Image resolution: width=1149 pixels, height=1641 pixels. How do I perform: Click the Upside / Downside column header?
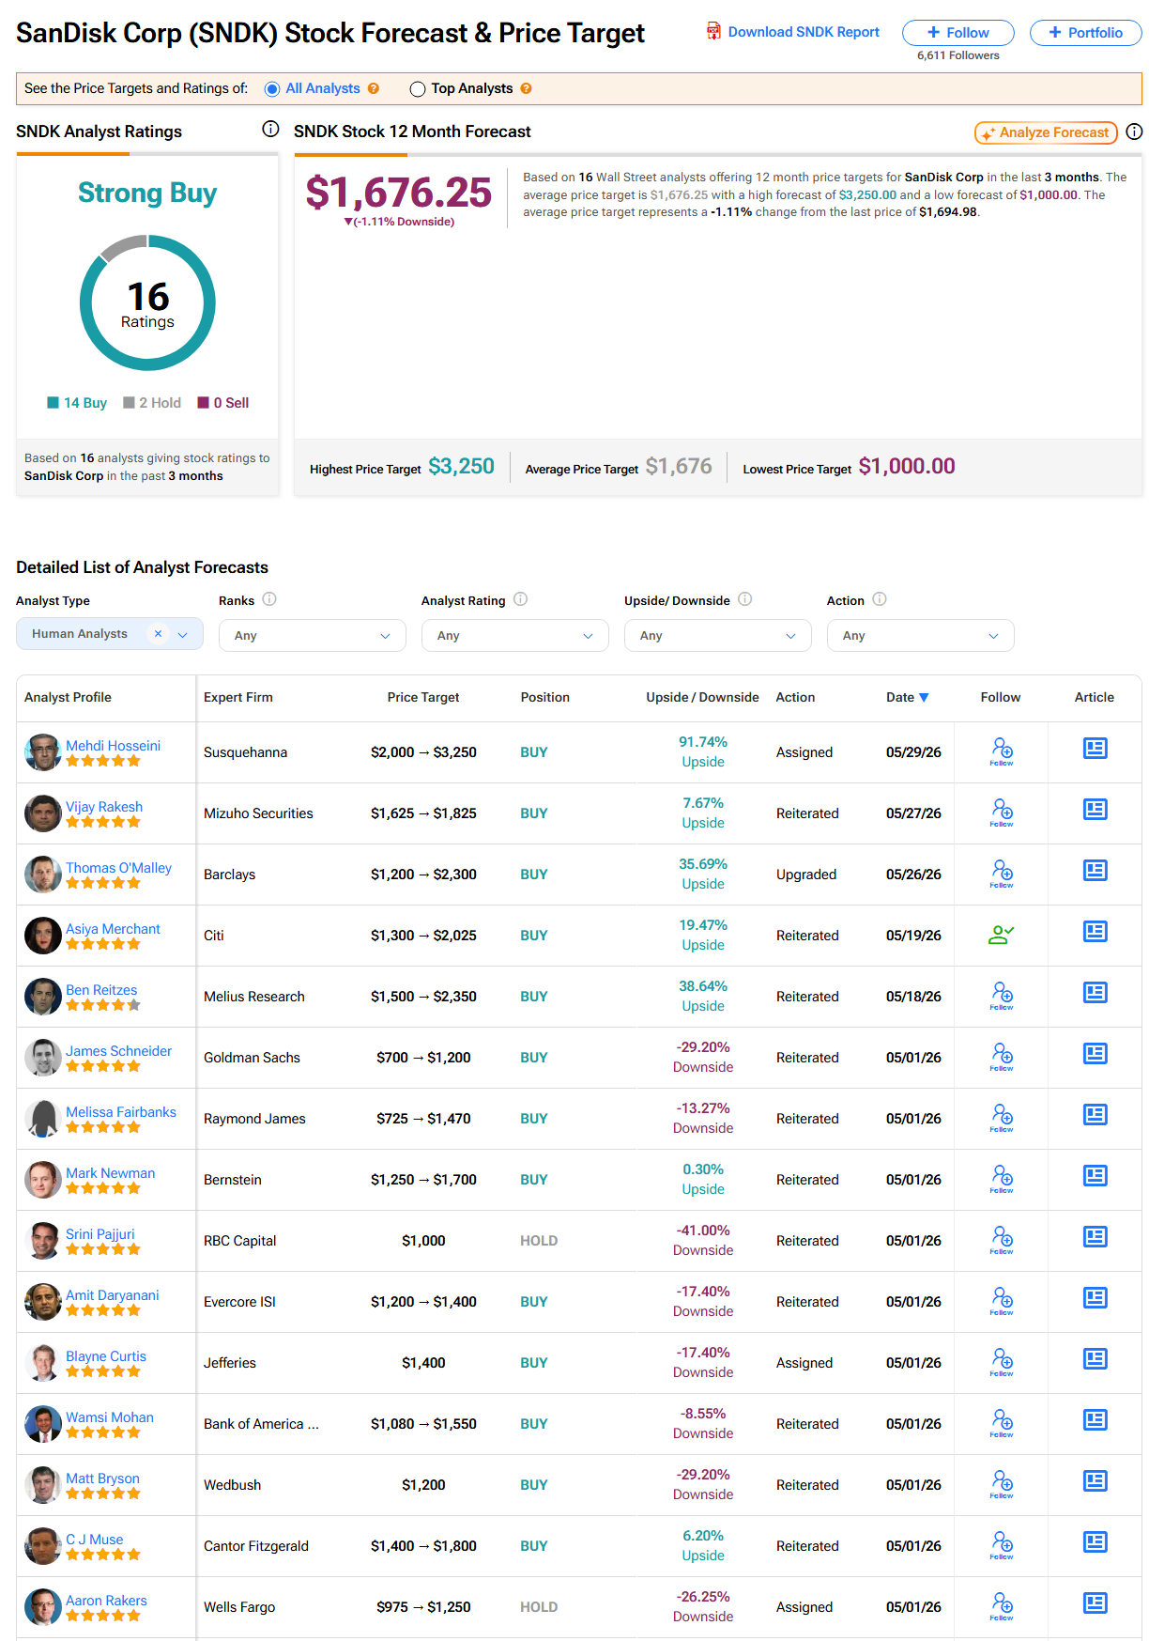702,697
